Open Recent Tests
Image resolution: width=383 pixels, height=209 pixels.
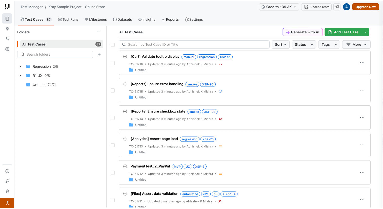click(316, 7)
